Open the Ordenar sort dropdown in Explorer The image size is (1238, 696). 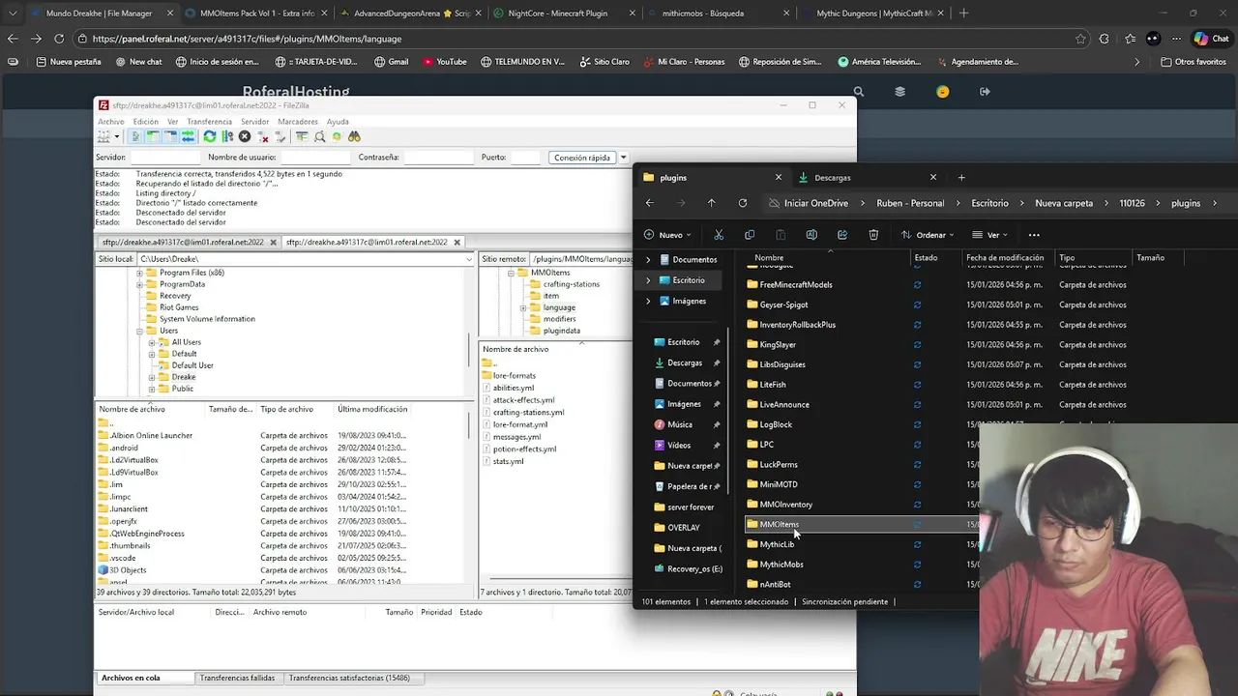(x=928, y=235)
